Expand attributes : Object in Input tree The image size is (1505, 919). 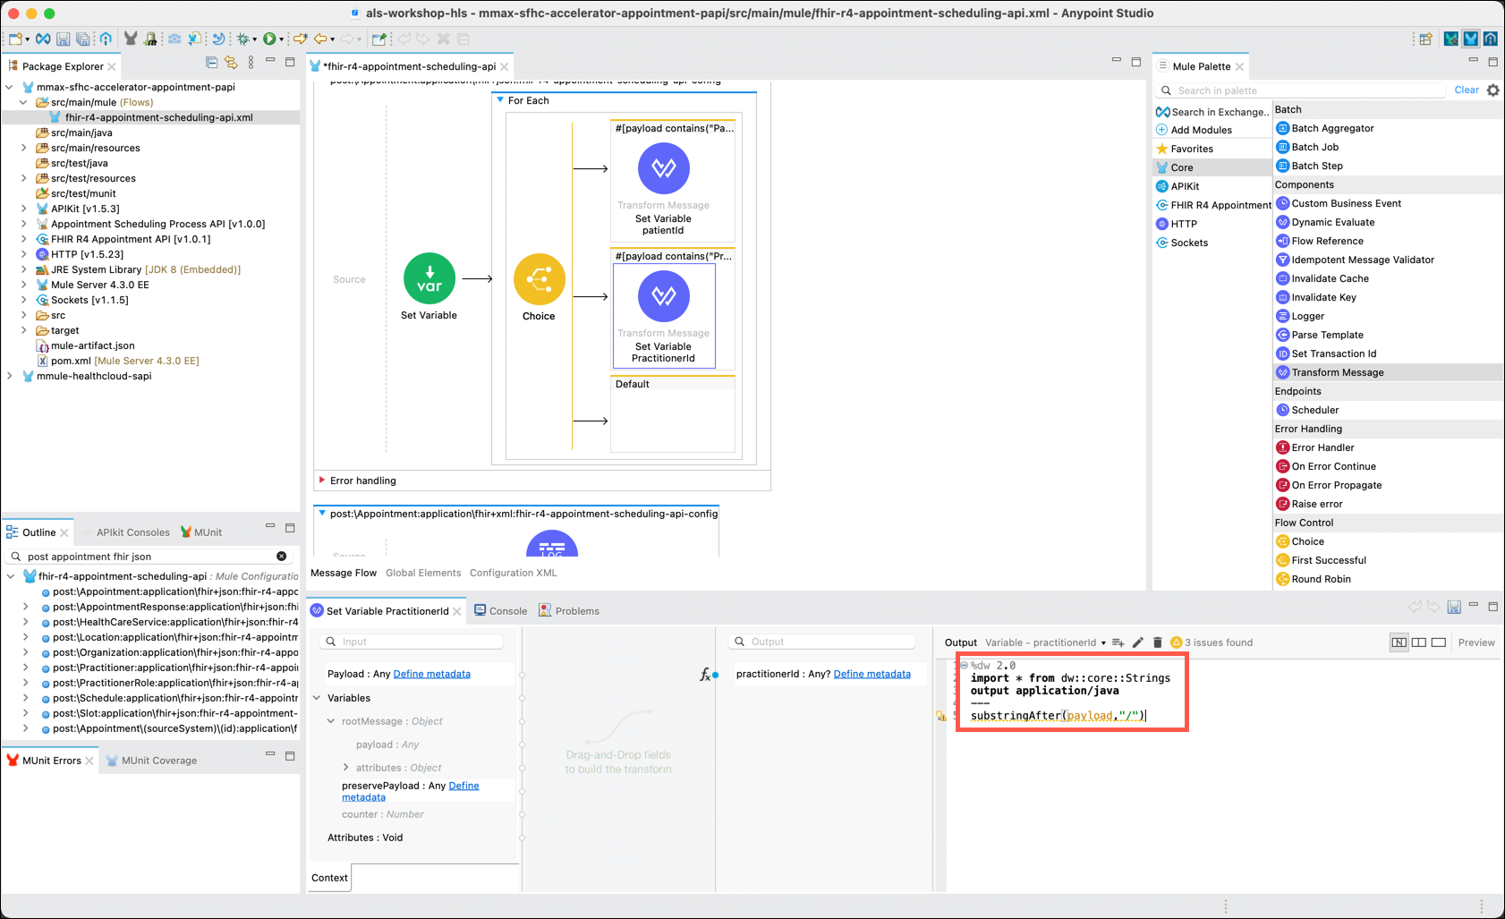(346, 768)
